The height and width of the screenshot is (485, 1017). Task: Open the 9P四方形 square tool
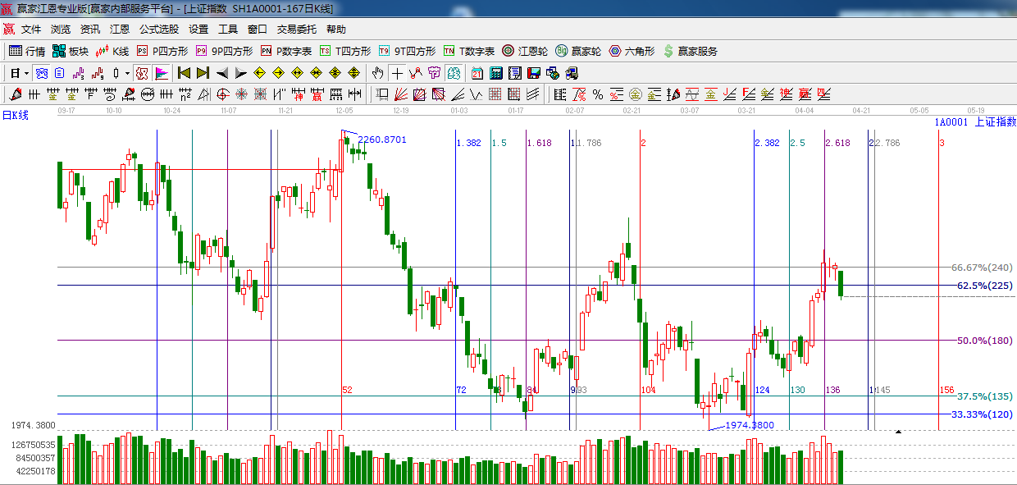(x=224, y=51)
